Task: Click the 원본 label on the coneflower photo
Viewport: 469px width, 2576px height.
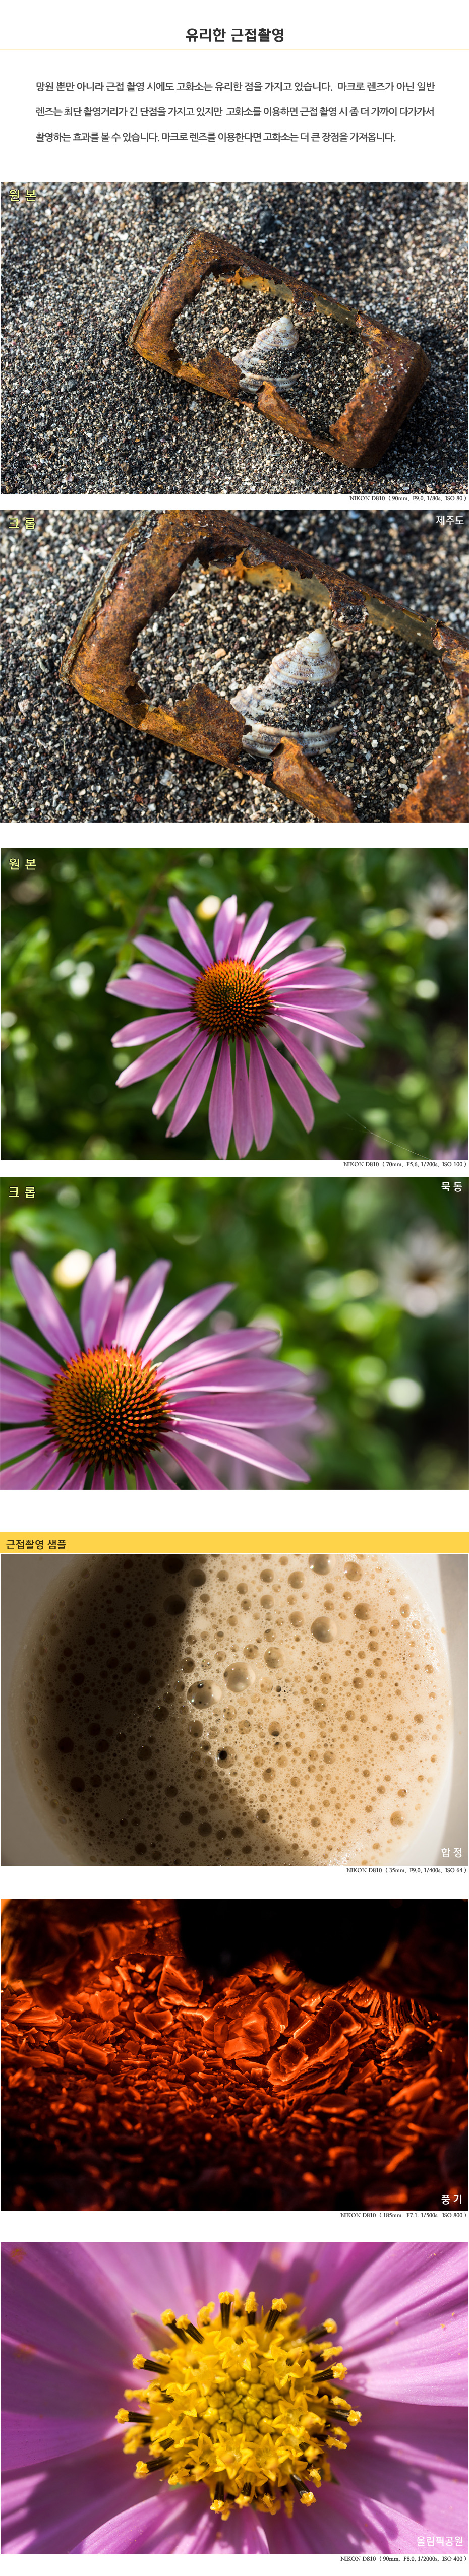Action: (x=22, y=863)
